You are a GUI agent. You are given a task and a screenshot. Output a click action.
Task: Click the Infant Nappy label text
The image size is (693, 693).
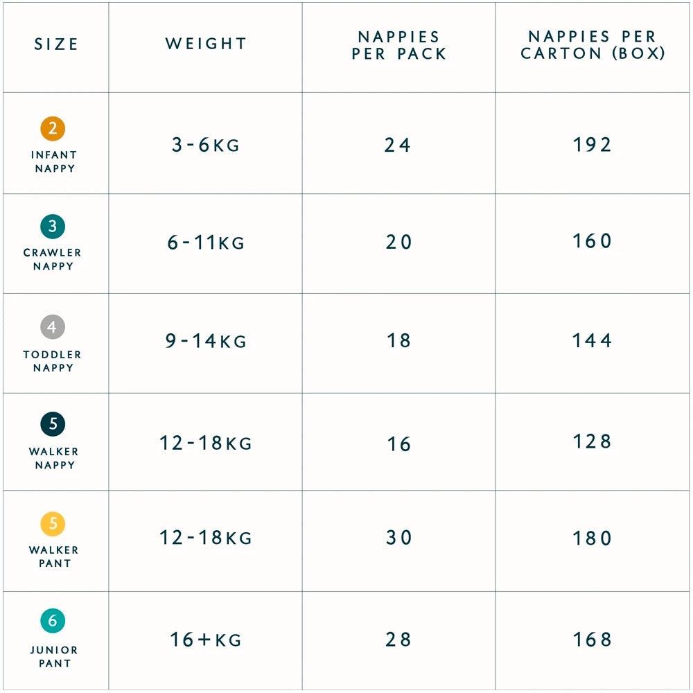54,161
